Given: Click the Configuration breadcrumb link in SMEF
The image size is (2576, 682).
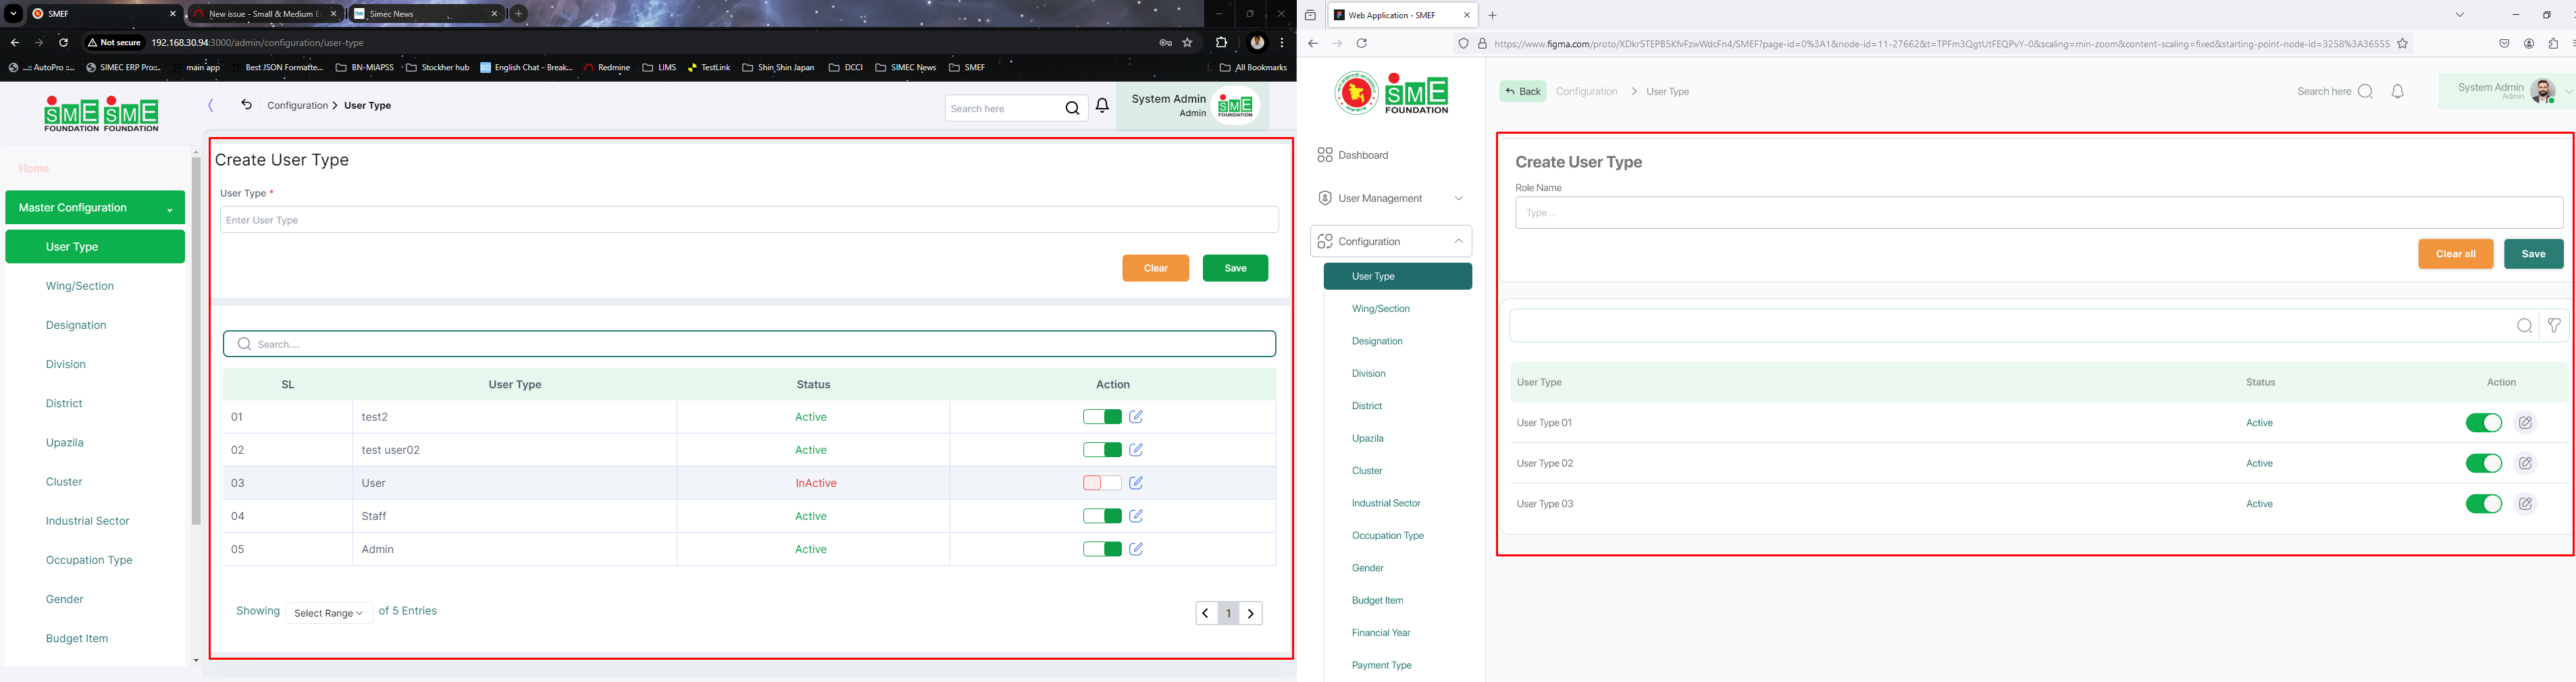Looking at the screenshot, I should point(298,105).
